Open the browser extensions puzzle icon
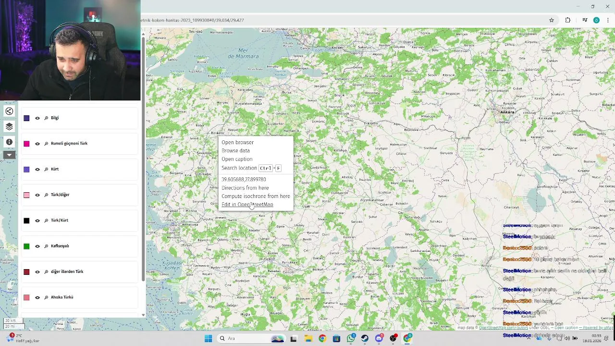Viewport: 615px width, 346px height. click(x=568, y=20)
